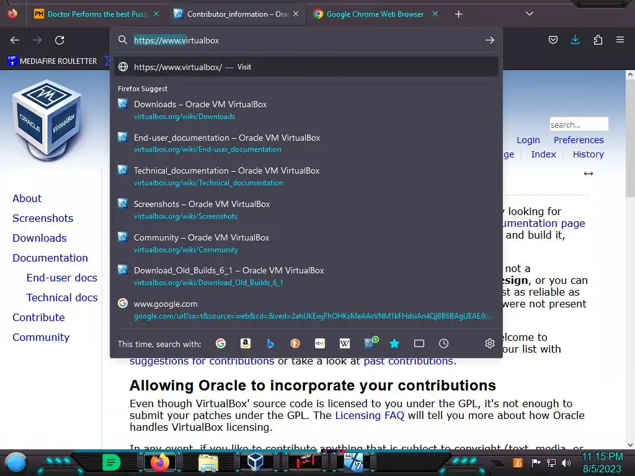Open the Documentation sidebar link

(x=50, y=258)
